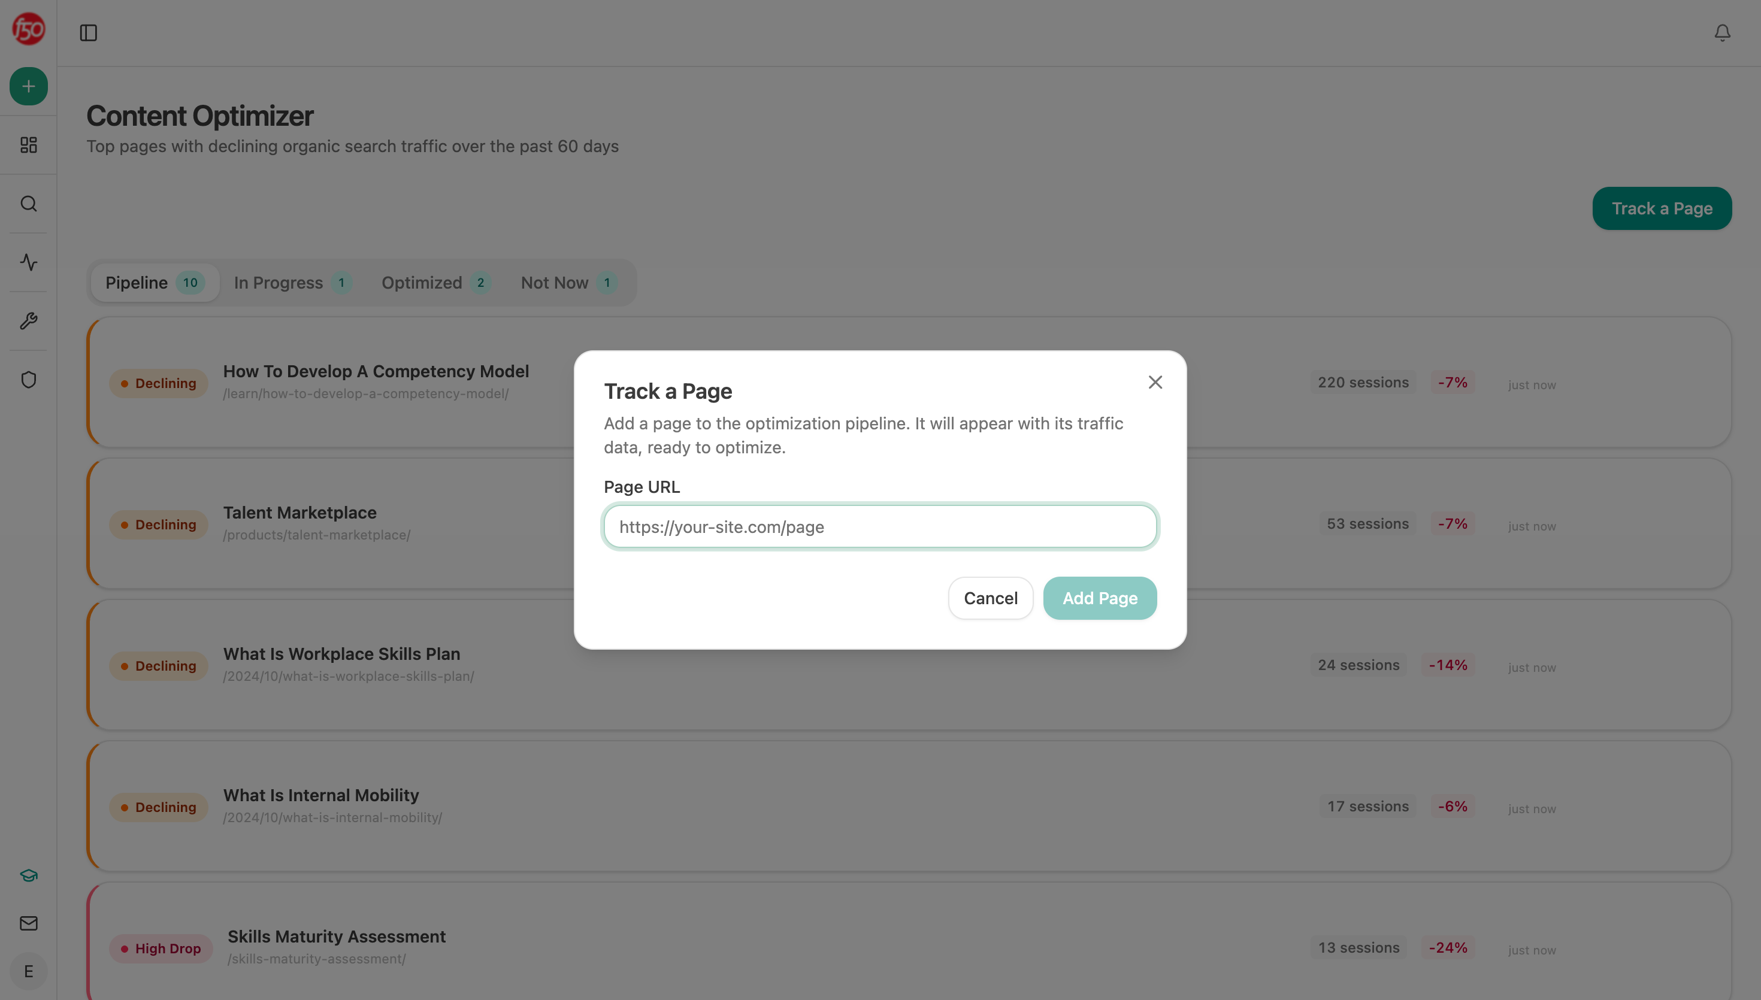1761x1000 pixels.
Task: Click the High Drop status badge
Action: click(x=161, y=949)
